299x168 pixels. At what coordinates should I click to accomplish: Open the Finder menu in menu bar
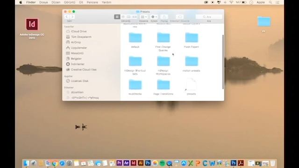point(31,2)
